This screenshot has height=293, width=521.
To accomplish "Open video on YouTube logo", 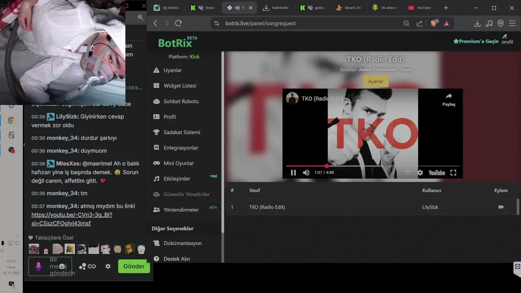I will click(x=436, y=173).
